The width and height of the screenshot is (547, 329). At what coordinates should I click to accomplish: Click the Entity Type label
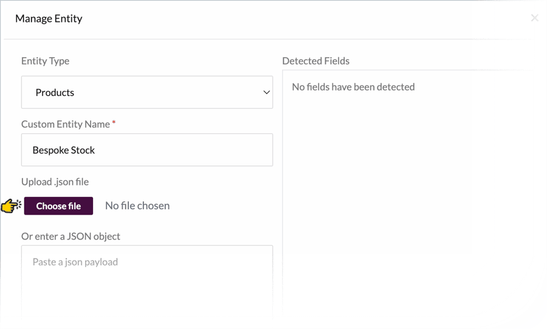(46, 61)
